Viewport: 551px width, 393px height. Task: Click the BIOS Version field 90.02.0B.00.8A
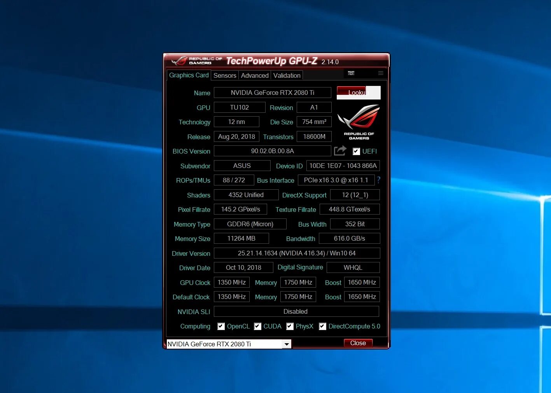pyautogui.click(x=273, y=151)
